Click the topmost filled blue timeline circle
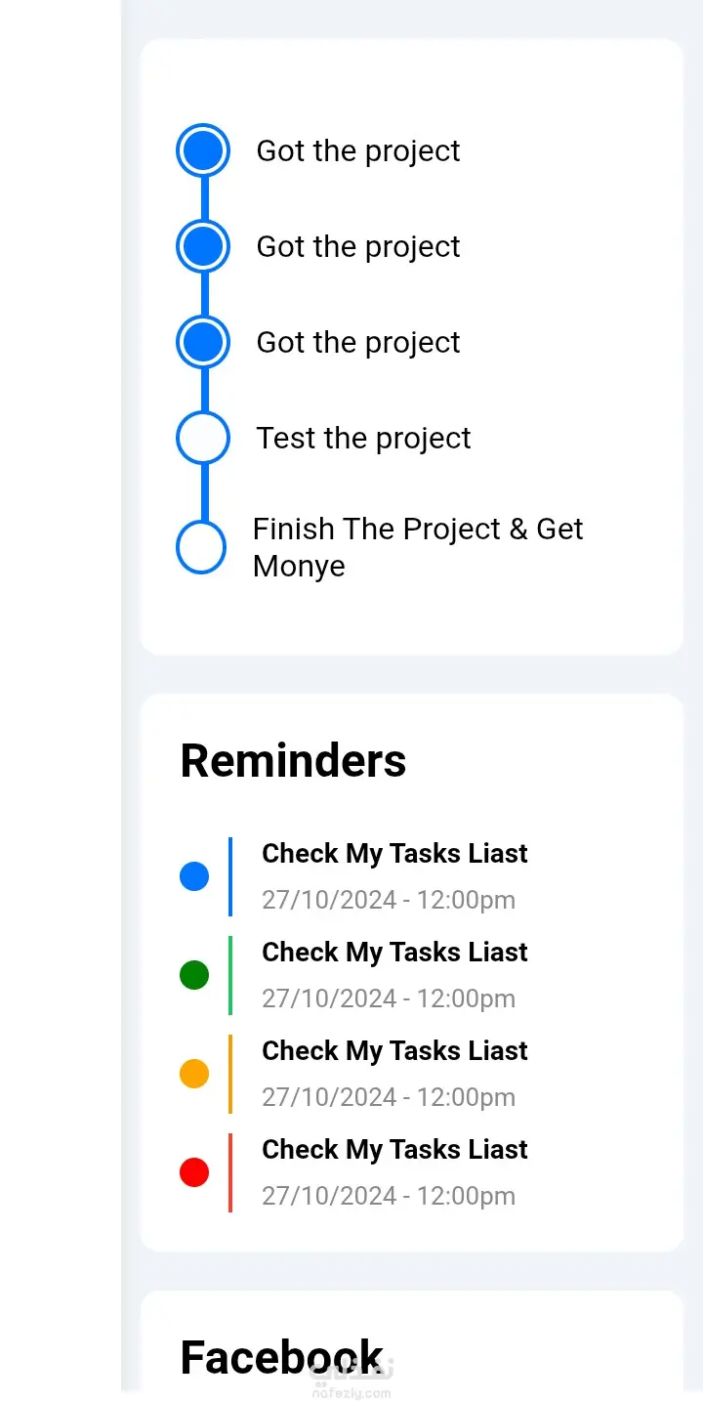Screen dimensions: 703x1401 [x=203, y=150]
